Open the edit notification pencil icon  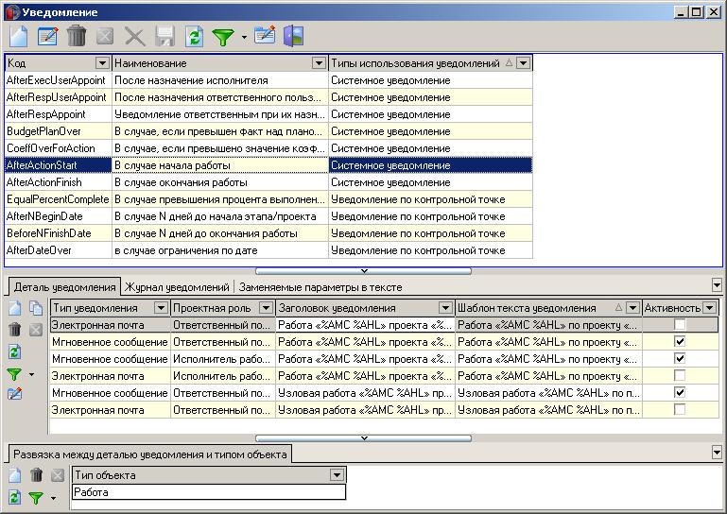(48, 36)
